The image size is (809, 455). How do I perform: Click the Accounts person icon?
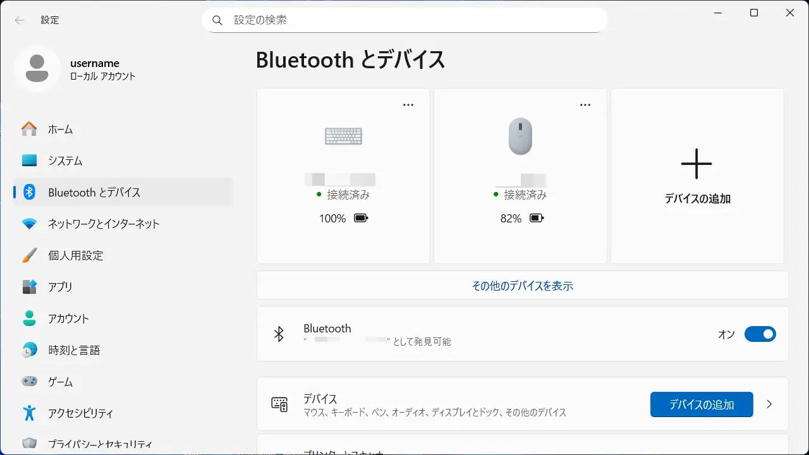[29, 318]
